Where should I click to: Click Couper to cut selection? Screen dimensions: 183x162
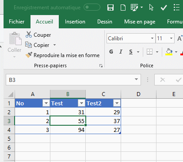[x=38, y=35]
